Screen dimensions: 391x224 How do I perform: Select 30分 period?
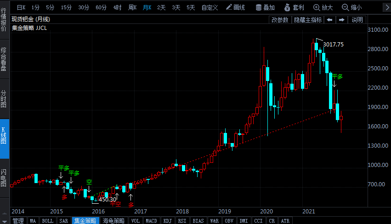coord(84,7)
